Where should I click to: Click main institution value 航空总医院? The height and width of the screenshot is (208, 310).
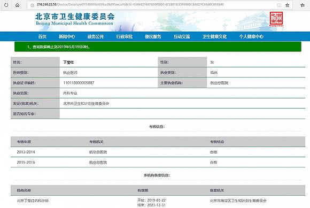coord(219,83)
